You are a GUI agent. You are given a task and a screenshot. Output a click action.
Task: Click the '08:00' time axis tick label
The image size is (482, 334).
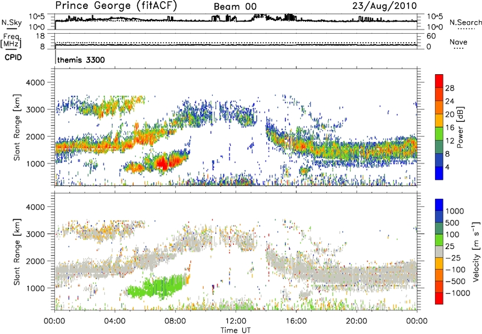pos(175,321)
